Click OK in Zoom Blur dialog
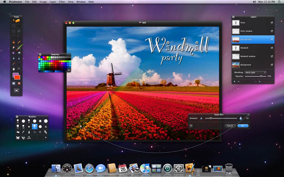 243,126
